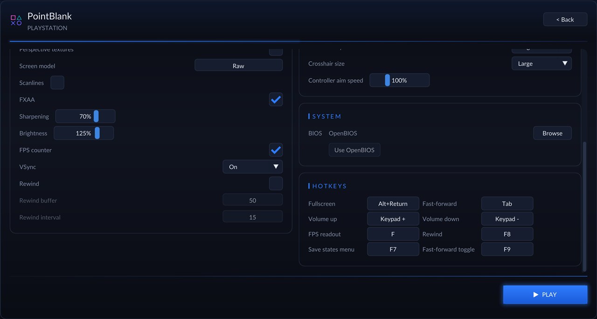
Task: Click the PlayStation shapes logo icon
Action: tap(16, 20)
